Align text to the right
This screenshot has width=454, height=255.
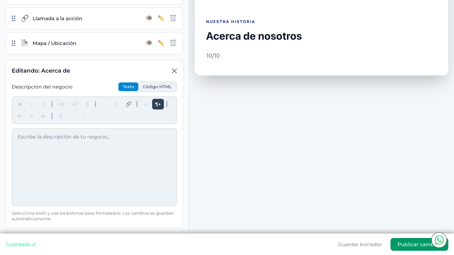(x=44, y=116)
